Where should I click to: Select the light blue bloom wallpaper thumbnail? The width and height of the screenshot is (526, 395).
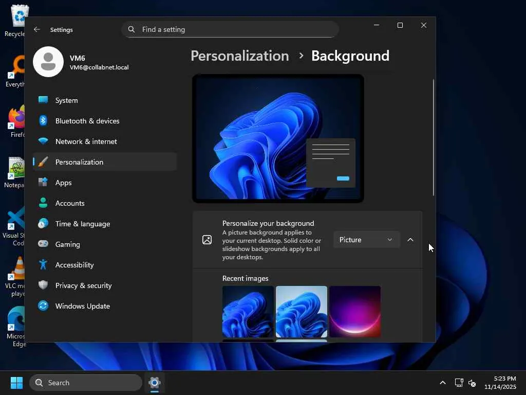coord(302,312)
